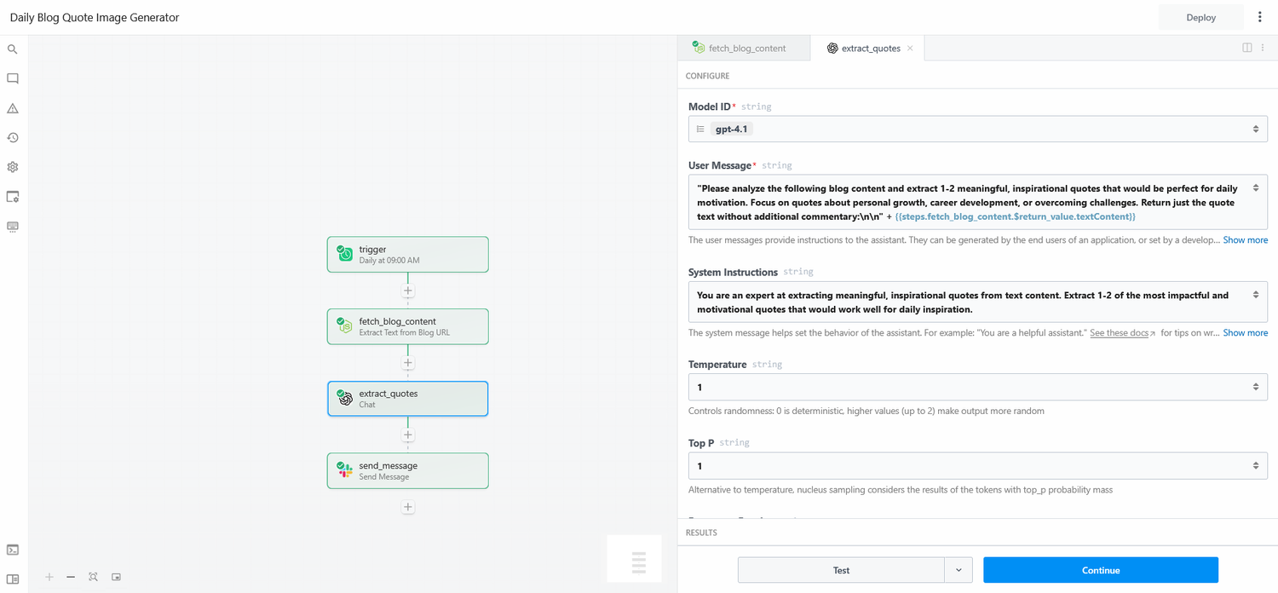Select the send_message Slack step node

pyautogui.click(x=407, y=470)
